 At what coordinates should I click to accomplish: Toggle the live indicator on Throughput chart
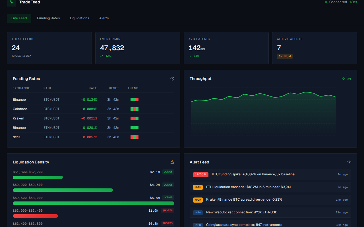[x=346, y=79]
